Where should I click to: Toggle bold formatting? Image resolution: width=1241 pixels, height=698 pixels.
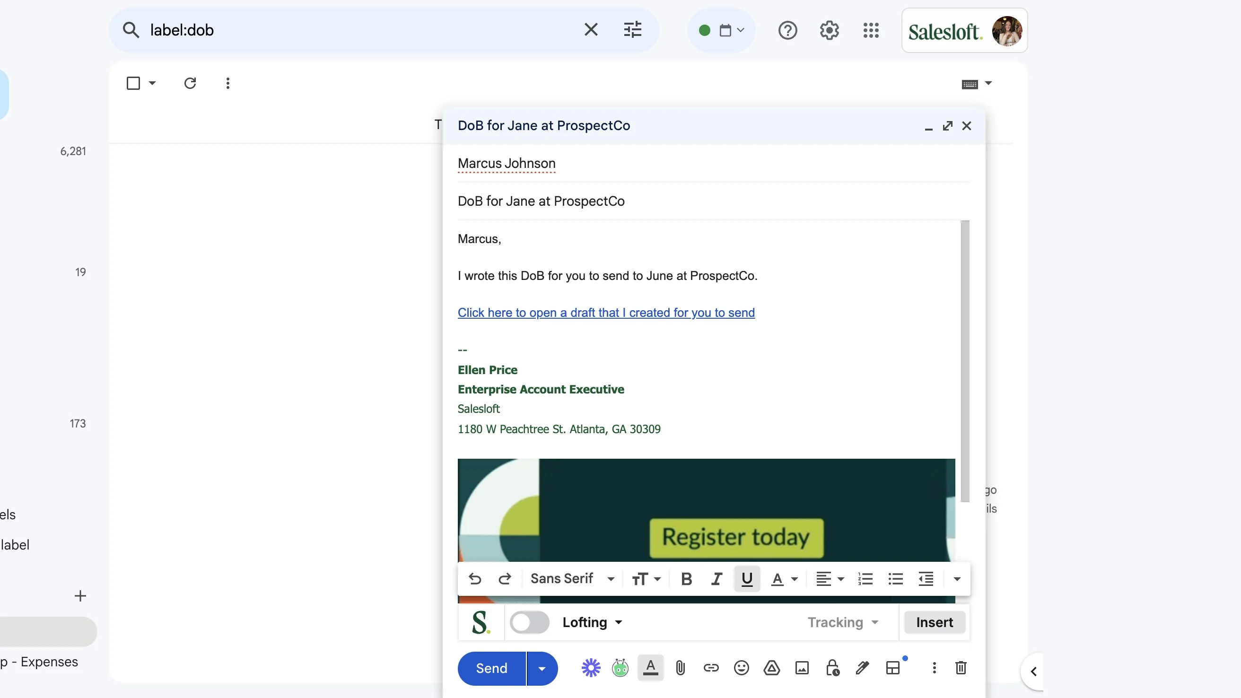point(687,578)
